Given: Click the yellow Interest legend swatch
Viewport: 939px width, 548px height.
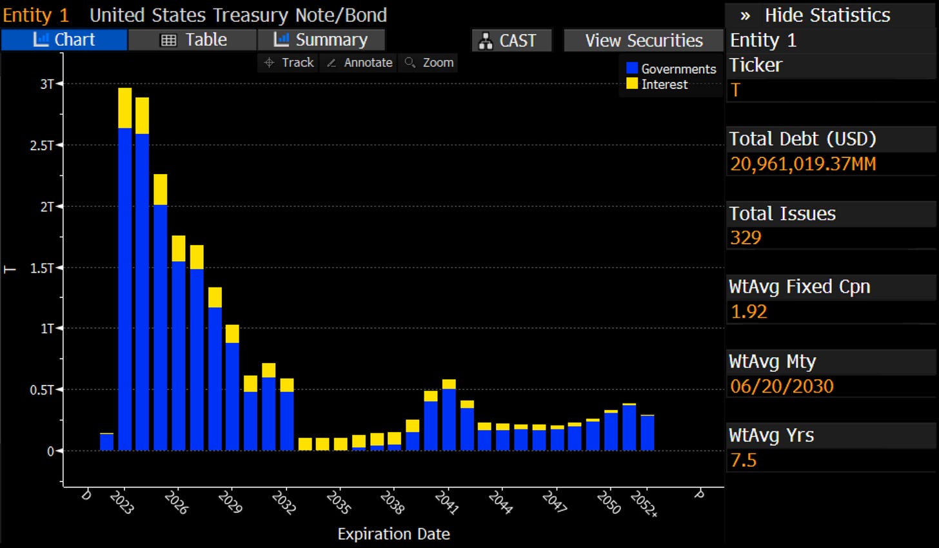Looking at the screenshot, I should 632,84.
